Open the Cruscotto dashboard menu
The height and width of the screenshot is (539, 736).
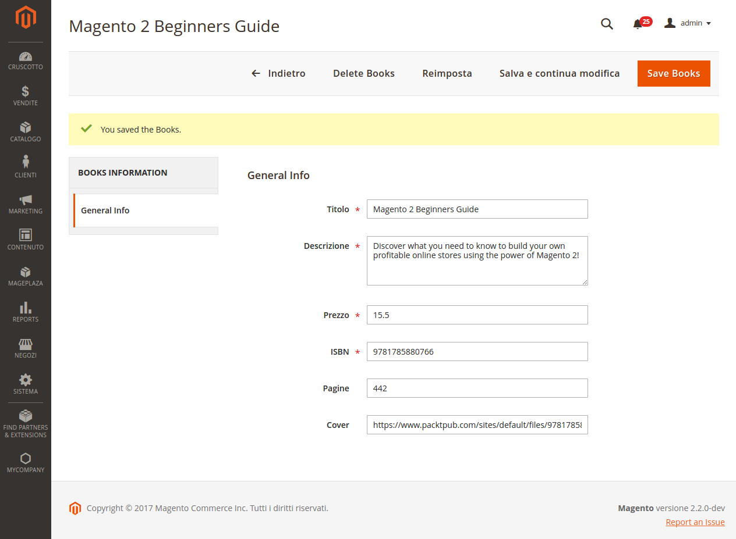[x=26, y=60]
